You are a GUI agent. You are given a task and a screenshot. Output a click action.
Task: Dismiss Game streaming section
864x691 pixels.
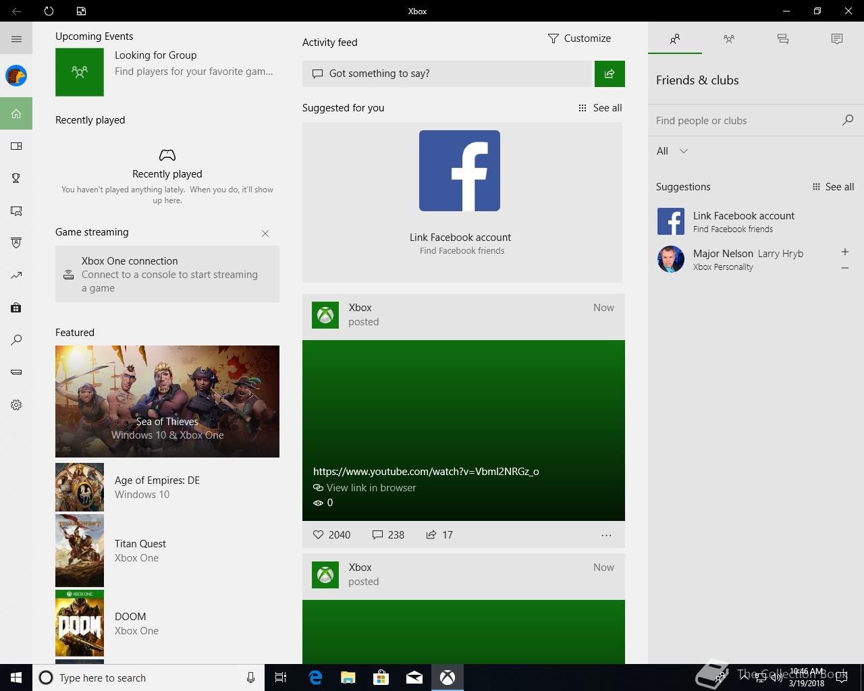(265, 233)
